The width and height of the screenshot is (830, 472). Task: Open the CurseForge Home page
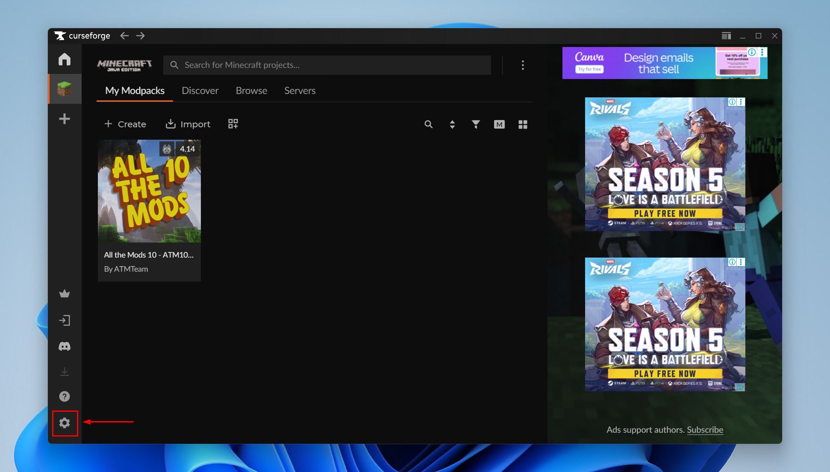[x=65, y=59]
